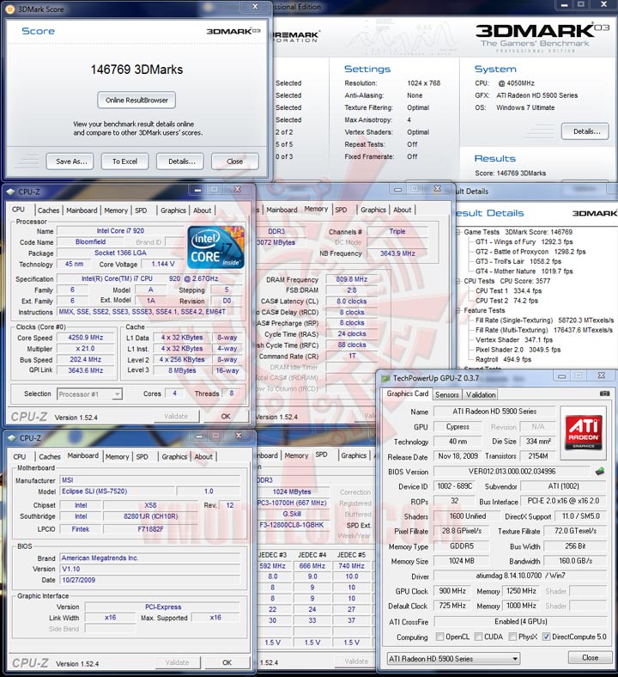Toggle DirectCompute 5.0 checkbox in GPU-Z

[x=546, y=637]
